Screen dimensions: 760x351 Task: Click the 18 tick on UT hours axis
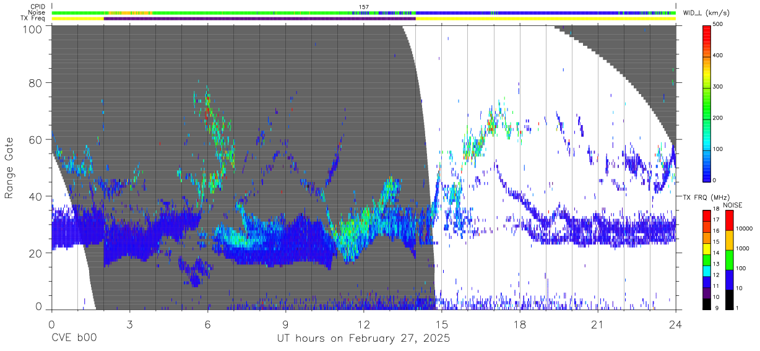[520, 324]
